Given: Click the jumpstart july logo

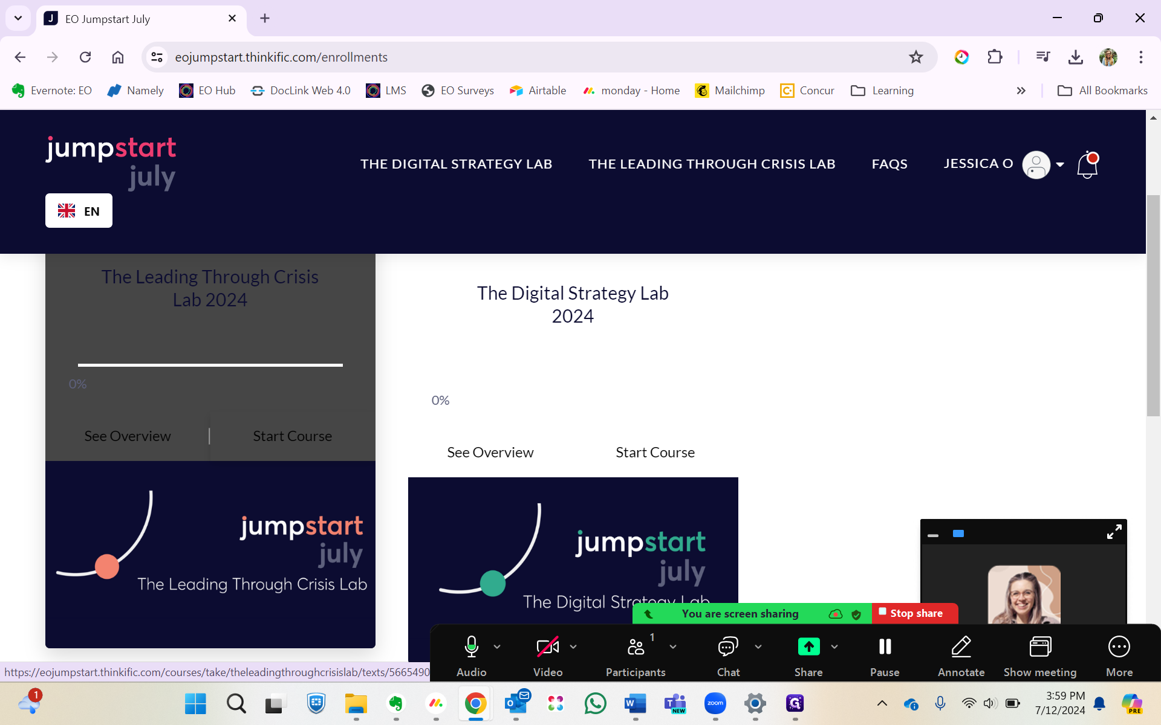Looking at the screenshot, I should 111,163.
